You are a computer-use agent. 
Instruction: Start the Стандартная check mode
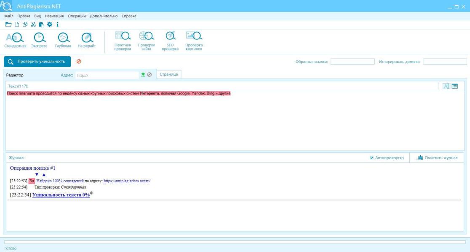point(15,40)
